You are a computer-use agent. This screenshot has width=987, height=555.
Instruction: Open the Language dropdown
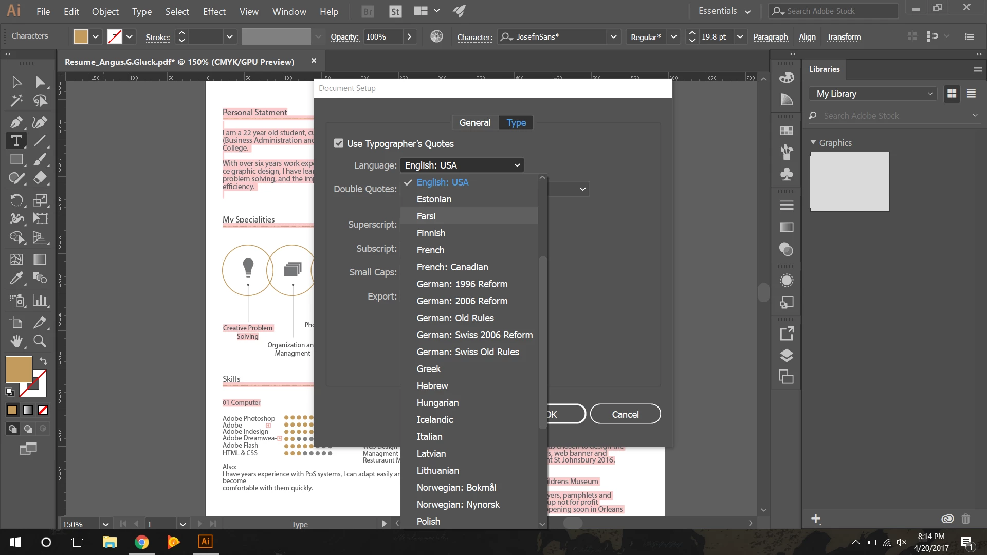coord(462,165)
